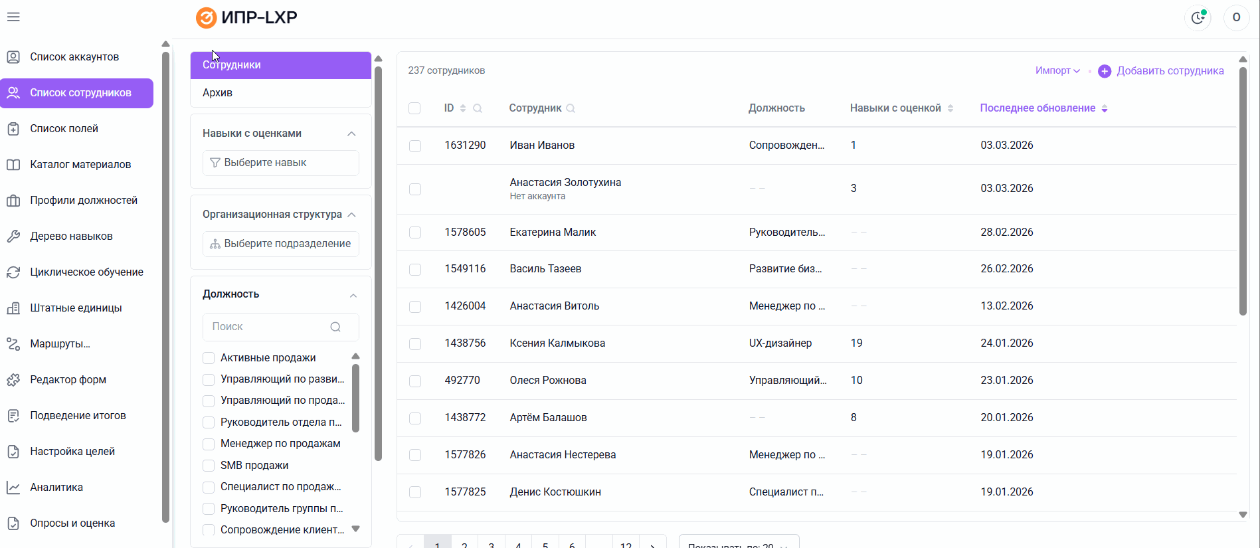Check the Активные продажи position filter
1260x548 pixels.
point(209,358)
